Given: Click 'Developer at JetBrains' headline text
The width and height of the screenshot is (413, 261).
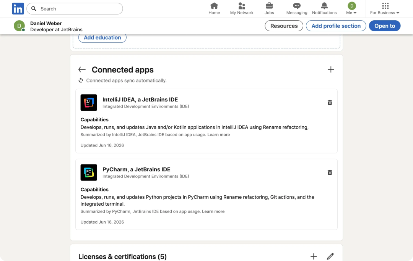Looking at the screenshot, I should point(56,30).
